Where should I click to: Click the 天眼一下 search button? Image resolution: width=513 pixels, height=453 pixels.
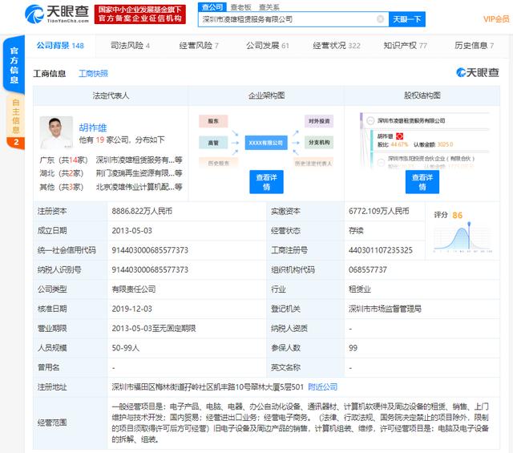[x=406, y=19]
